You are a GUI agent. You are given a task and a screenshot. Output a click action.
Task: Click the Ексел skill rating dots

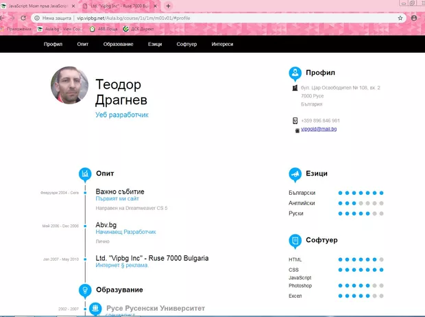click(361, 296)
